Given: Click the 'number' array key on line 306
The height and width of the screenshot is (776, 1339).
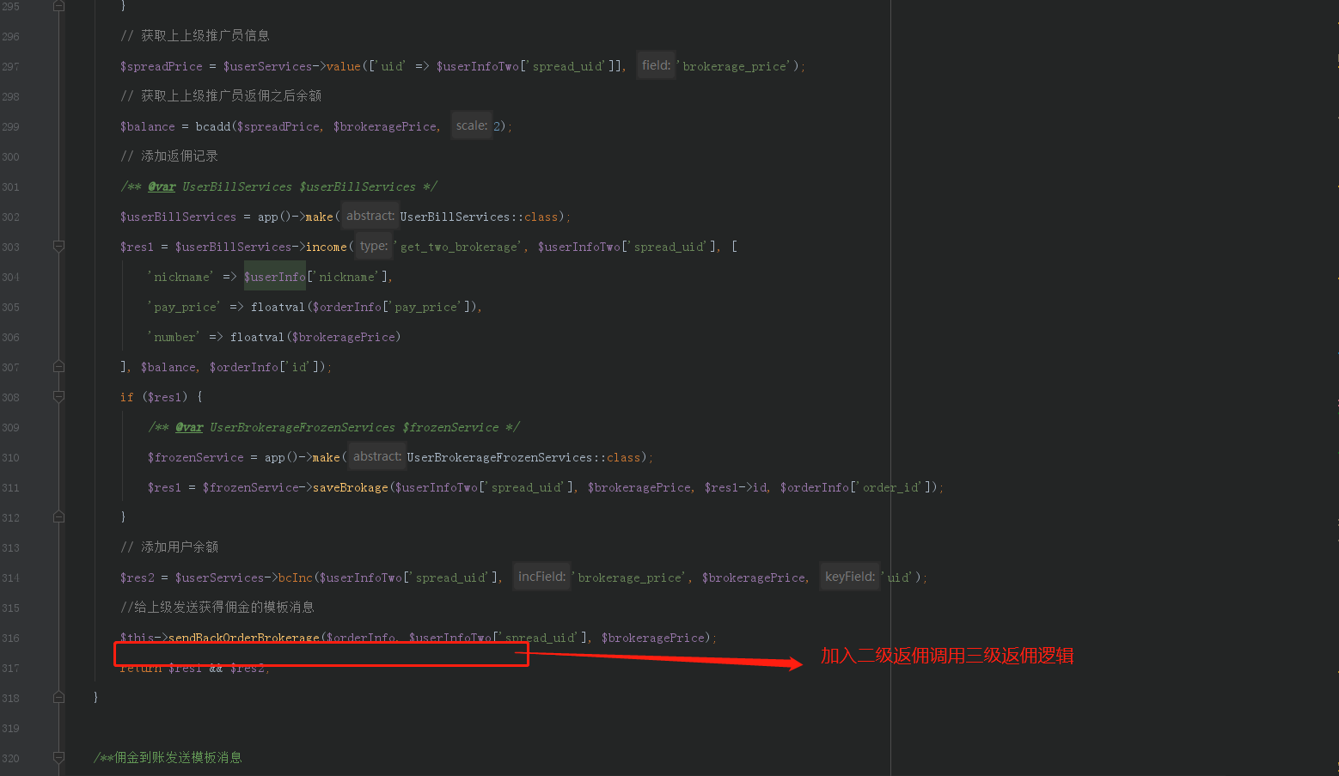Looking at the screenshot, I should point(174,337).
